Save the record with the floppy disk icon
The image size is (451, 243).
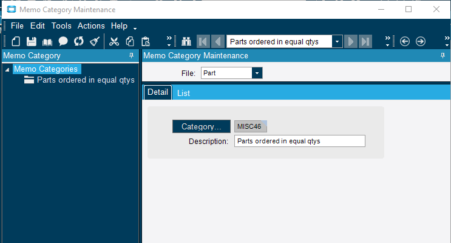click(x=32, y=41)
